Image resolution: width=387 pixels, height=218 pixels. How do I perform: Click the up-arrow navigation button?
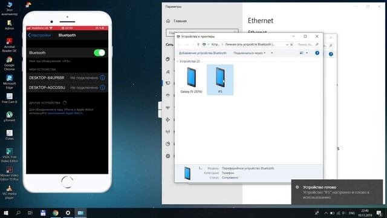[x=198, y=44]
